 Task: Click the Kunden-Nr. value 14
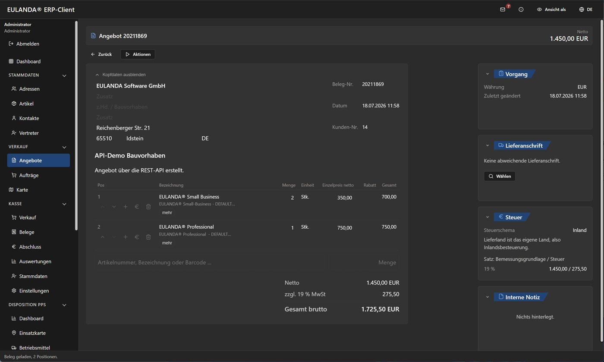click(365, 127)
